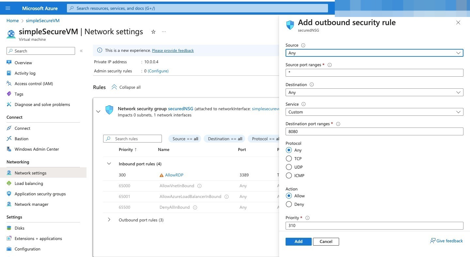Click the Windows Admin Center icon

click(x=9, y=149)
